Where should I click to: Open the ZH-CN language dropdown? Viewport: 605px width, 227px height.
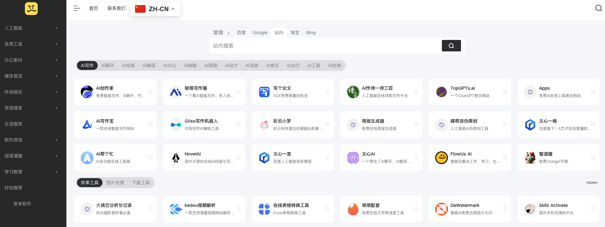point(155,9)
